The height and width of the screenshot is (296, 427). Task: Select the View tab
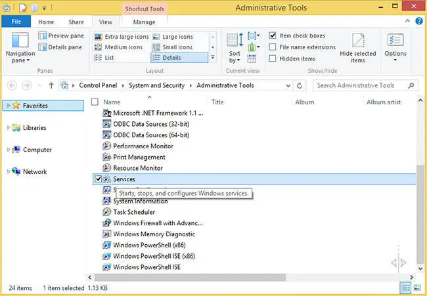coord(106,22)
